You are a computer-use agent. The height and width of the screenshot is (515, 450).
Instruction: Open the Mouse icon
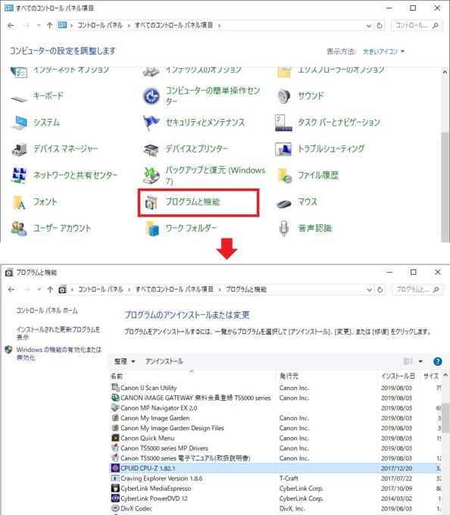[283, 203]
